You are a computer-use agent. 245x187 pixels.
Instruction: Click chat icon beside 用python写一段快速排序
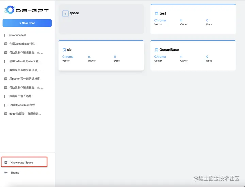[6, 79]
